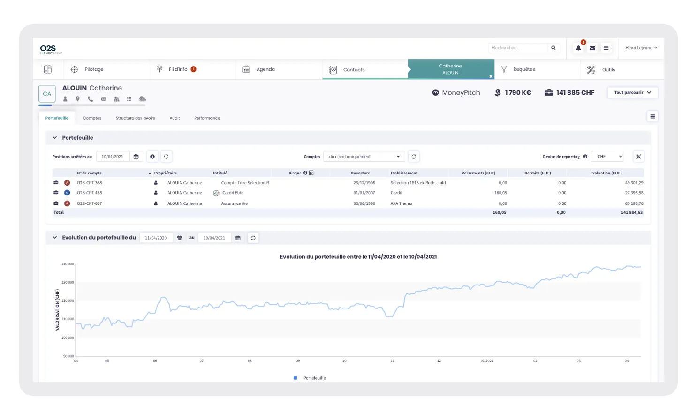Open the Agenda navigation item
This screenshot has width=697, height=420.
(265, 69)
